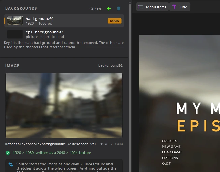Delete selected background with trash icon
The image size is (220, 172).
[x=119, y=9]
